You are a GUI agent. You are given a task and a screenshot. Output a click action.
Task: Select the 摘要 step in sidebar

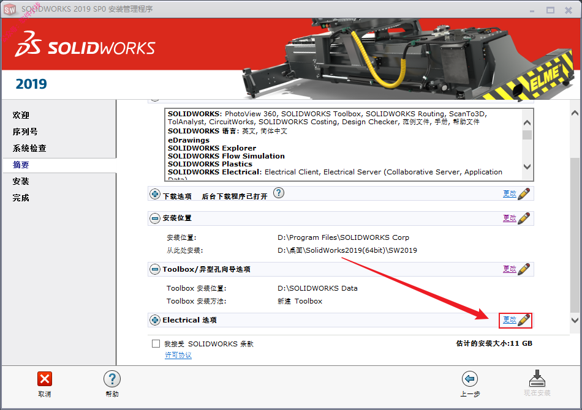click(x=21, y=165)
